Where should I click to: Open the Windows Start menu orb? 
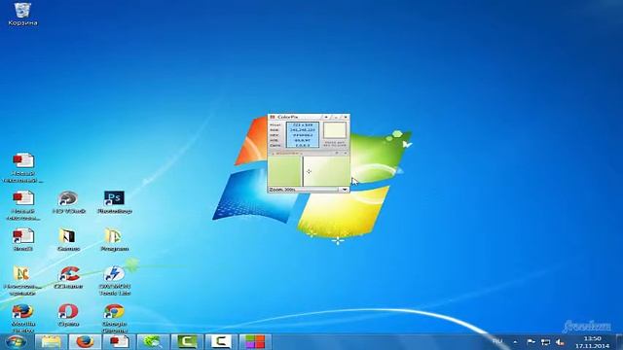tap(16, 342)
